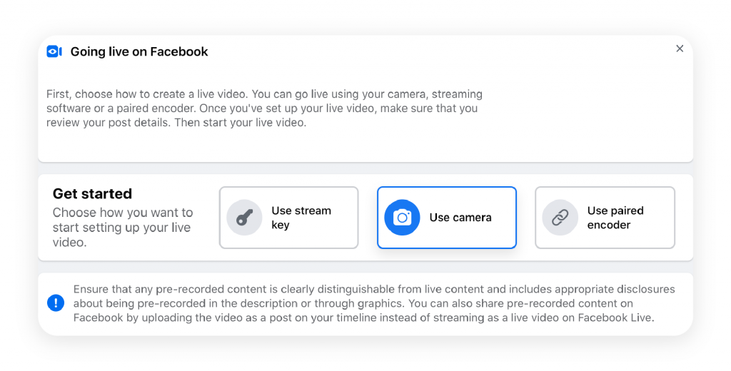Screen dimensions: 731x371
Task: Close the Going live on Facebook dialog
Action: click(x=680, y=49)
